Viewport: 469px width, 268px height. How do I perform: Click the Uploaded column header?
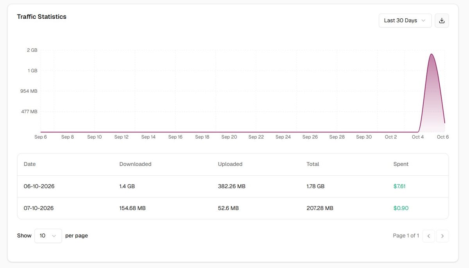click(x=230, y=164)
